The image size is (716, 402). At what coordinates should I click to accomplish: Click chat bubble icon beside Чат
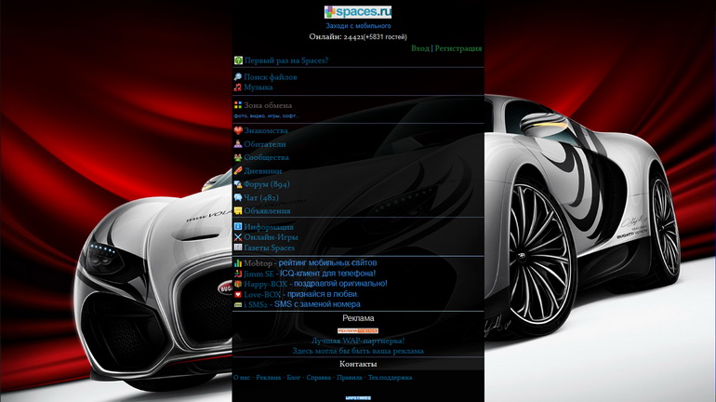point(238,197)
